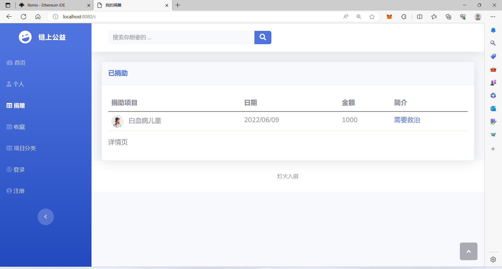The width and height of the screenshot is (502, 269).
Task: Add a sidebar app with plus icon
Action: click(x=493, y=149)
